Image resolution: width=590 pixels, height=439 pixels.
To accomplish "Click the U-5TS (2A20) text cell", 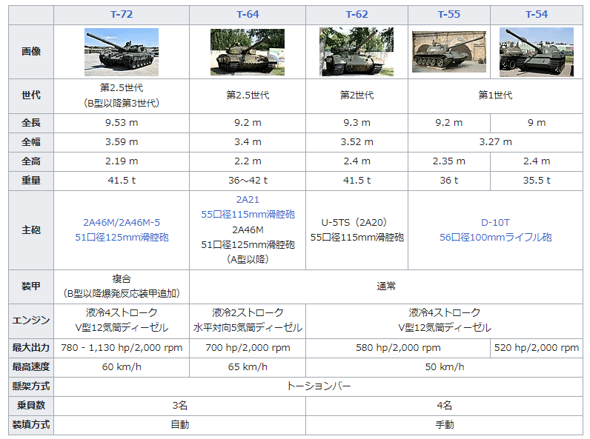I will (357, 222).
